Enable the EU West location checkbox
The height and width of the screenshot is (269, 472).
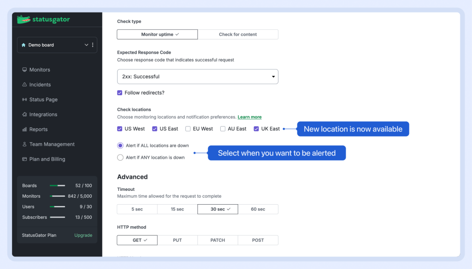pyautogui.click(x=188, y=129)
